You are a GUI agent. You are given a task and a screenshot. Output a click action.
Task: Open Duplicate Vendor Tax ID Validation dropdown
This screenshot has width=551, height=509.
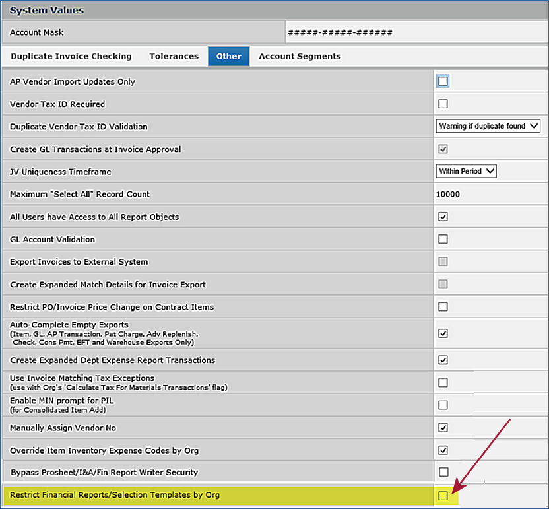(x=488, y=126)
